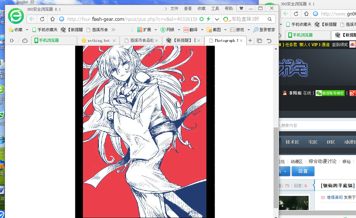356x218 pixels.
Task: Click the back arrow in front browser
Action: [32, 19]
